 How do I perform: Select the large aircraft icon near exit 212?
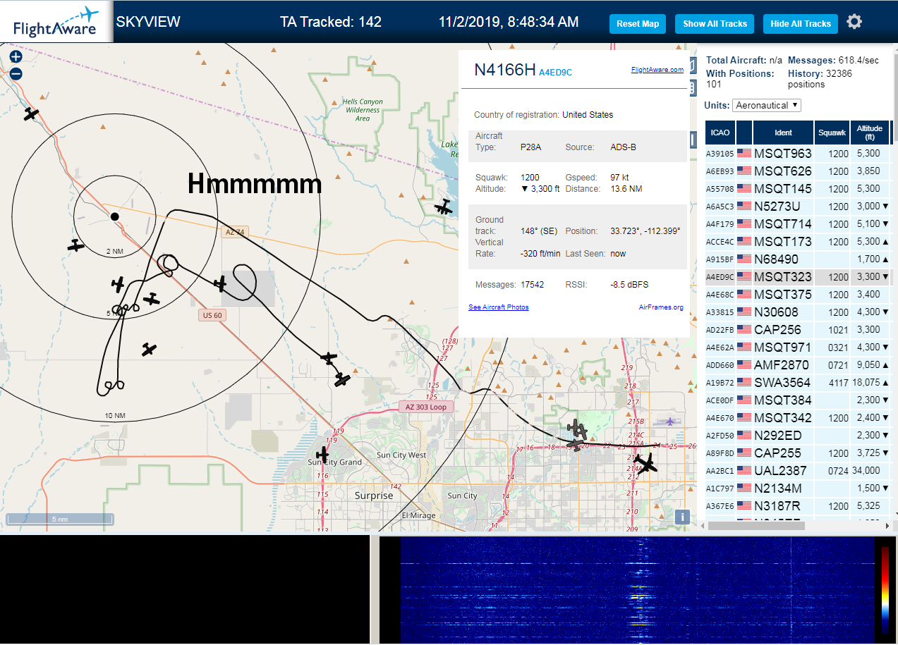[645, 463]
